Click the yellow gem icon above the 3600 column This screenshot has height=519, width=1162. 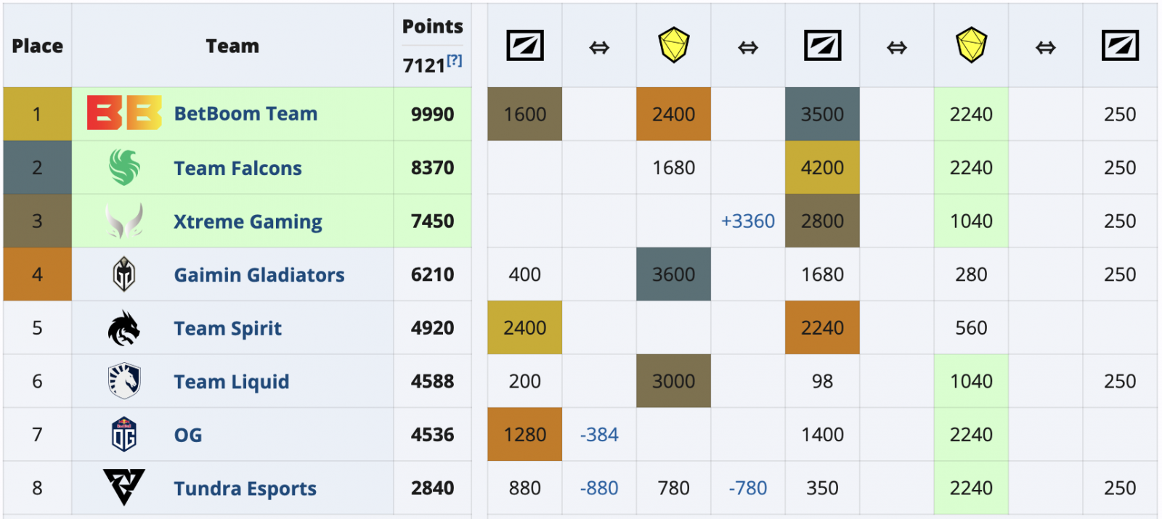673,46
